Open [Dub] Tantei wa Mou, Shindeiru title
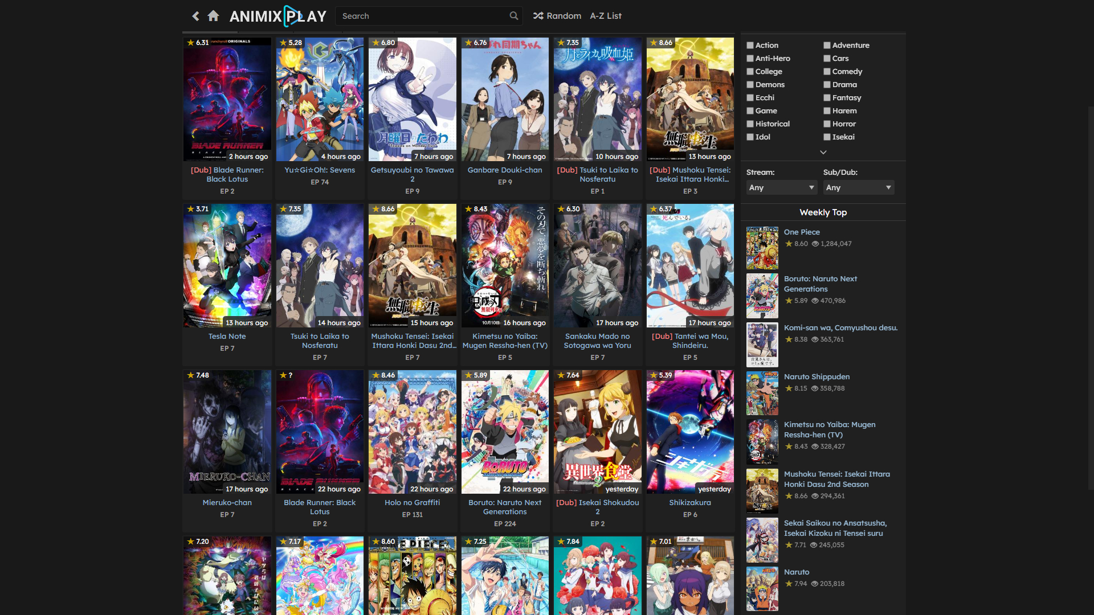1094x615 pixels. (690, 341)
